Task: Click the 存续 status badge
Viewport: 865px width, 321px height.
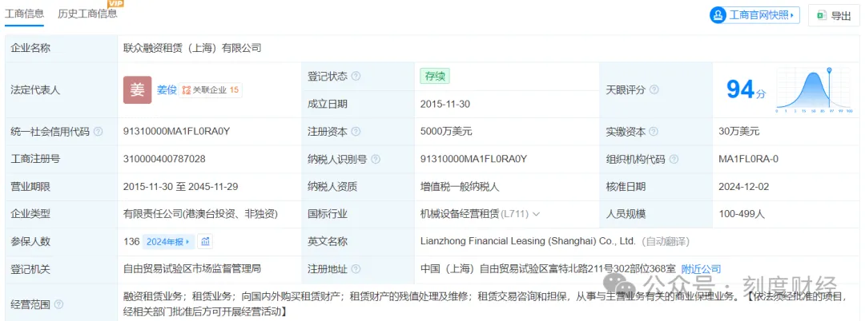Action: point(435,77)
